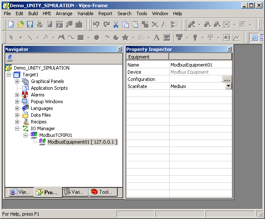Expand the Recipes node
Screen dimensions: 265x219
pos(17,122)
